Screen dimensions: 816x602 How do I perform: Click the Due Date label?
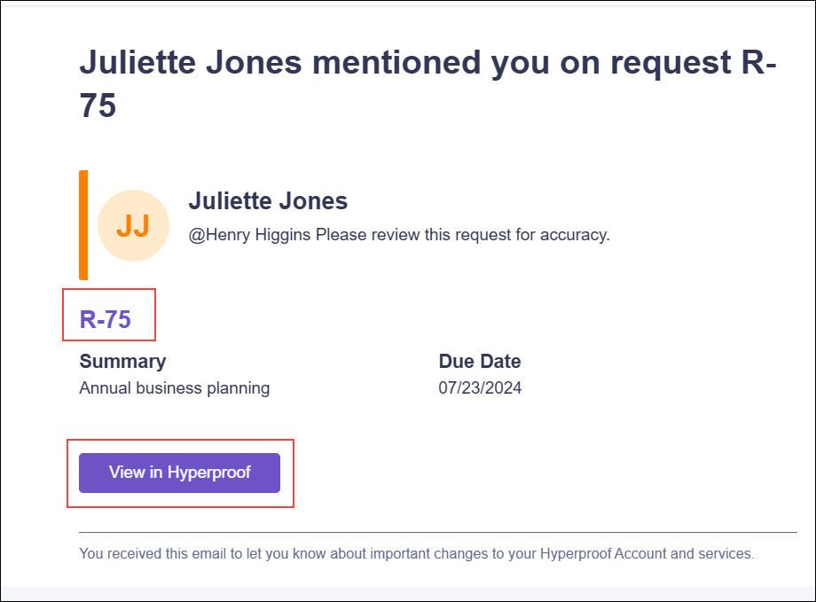[x=480, y=361]
